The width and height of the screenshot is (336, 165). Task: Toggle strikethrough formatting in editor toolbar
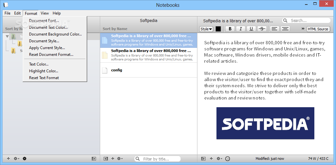[262, 29]
